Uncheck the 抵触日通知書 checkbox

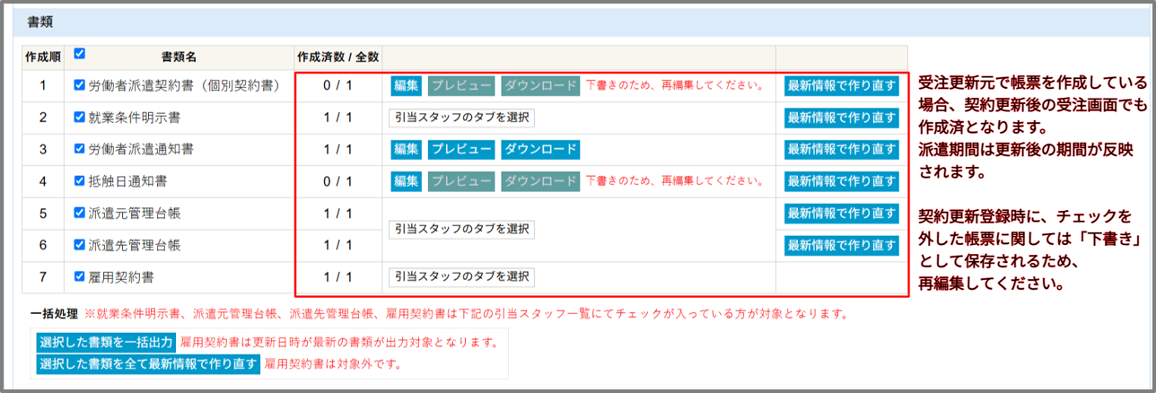point(80,181)
